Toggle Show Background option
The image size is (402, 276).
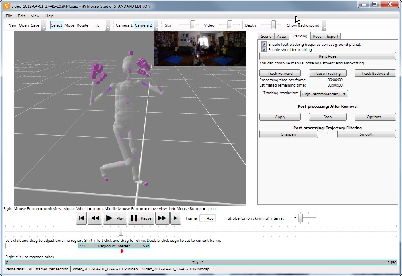(x=303, y=25)
